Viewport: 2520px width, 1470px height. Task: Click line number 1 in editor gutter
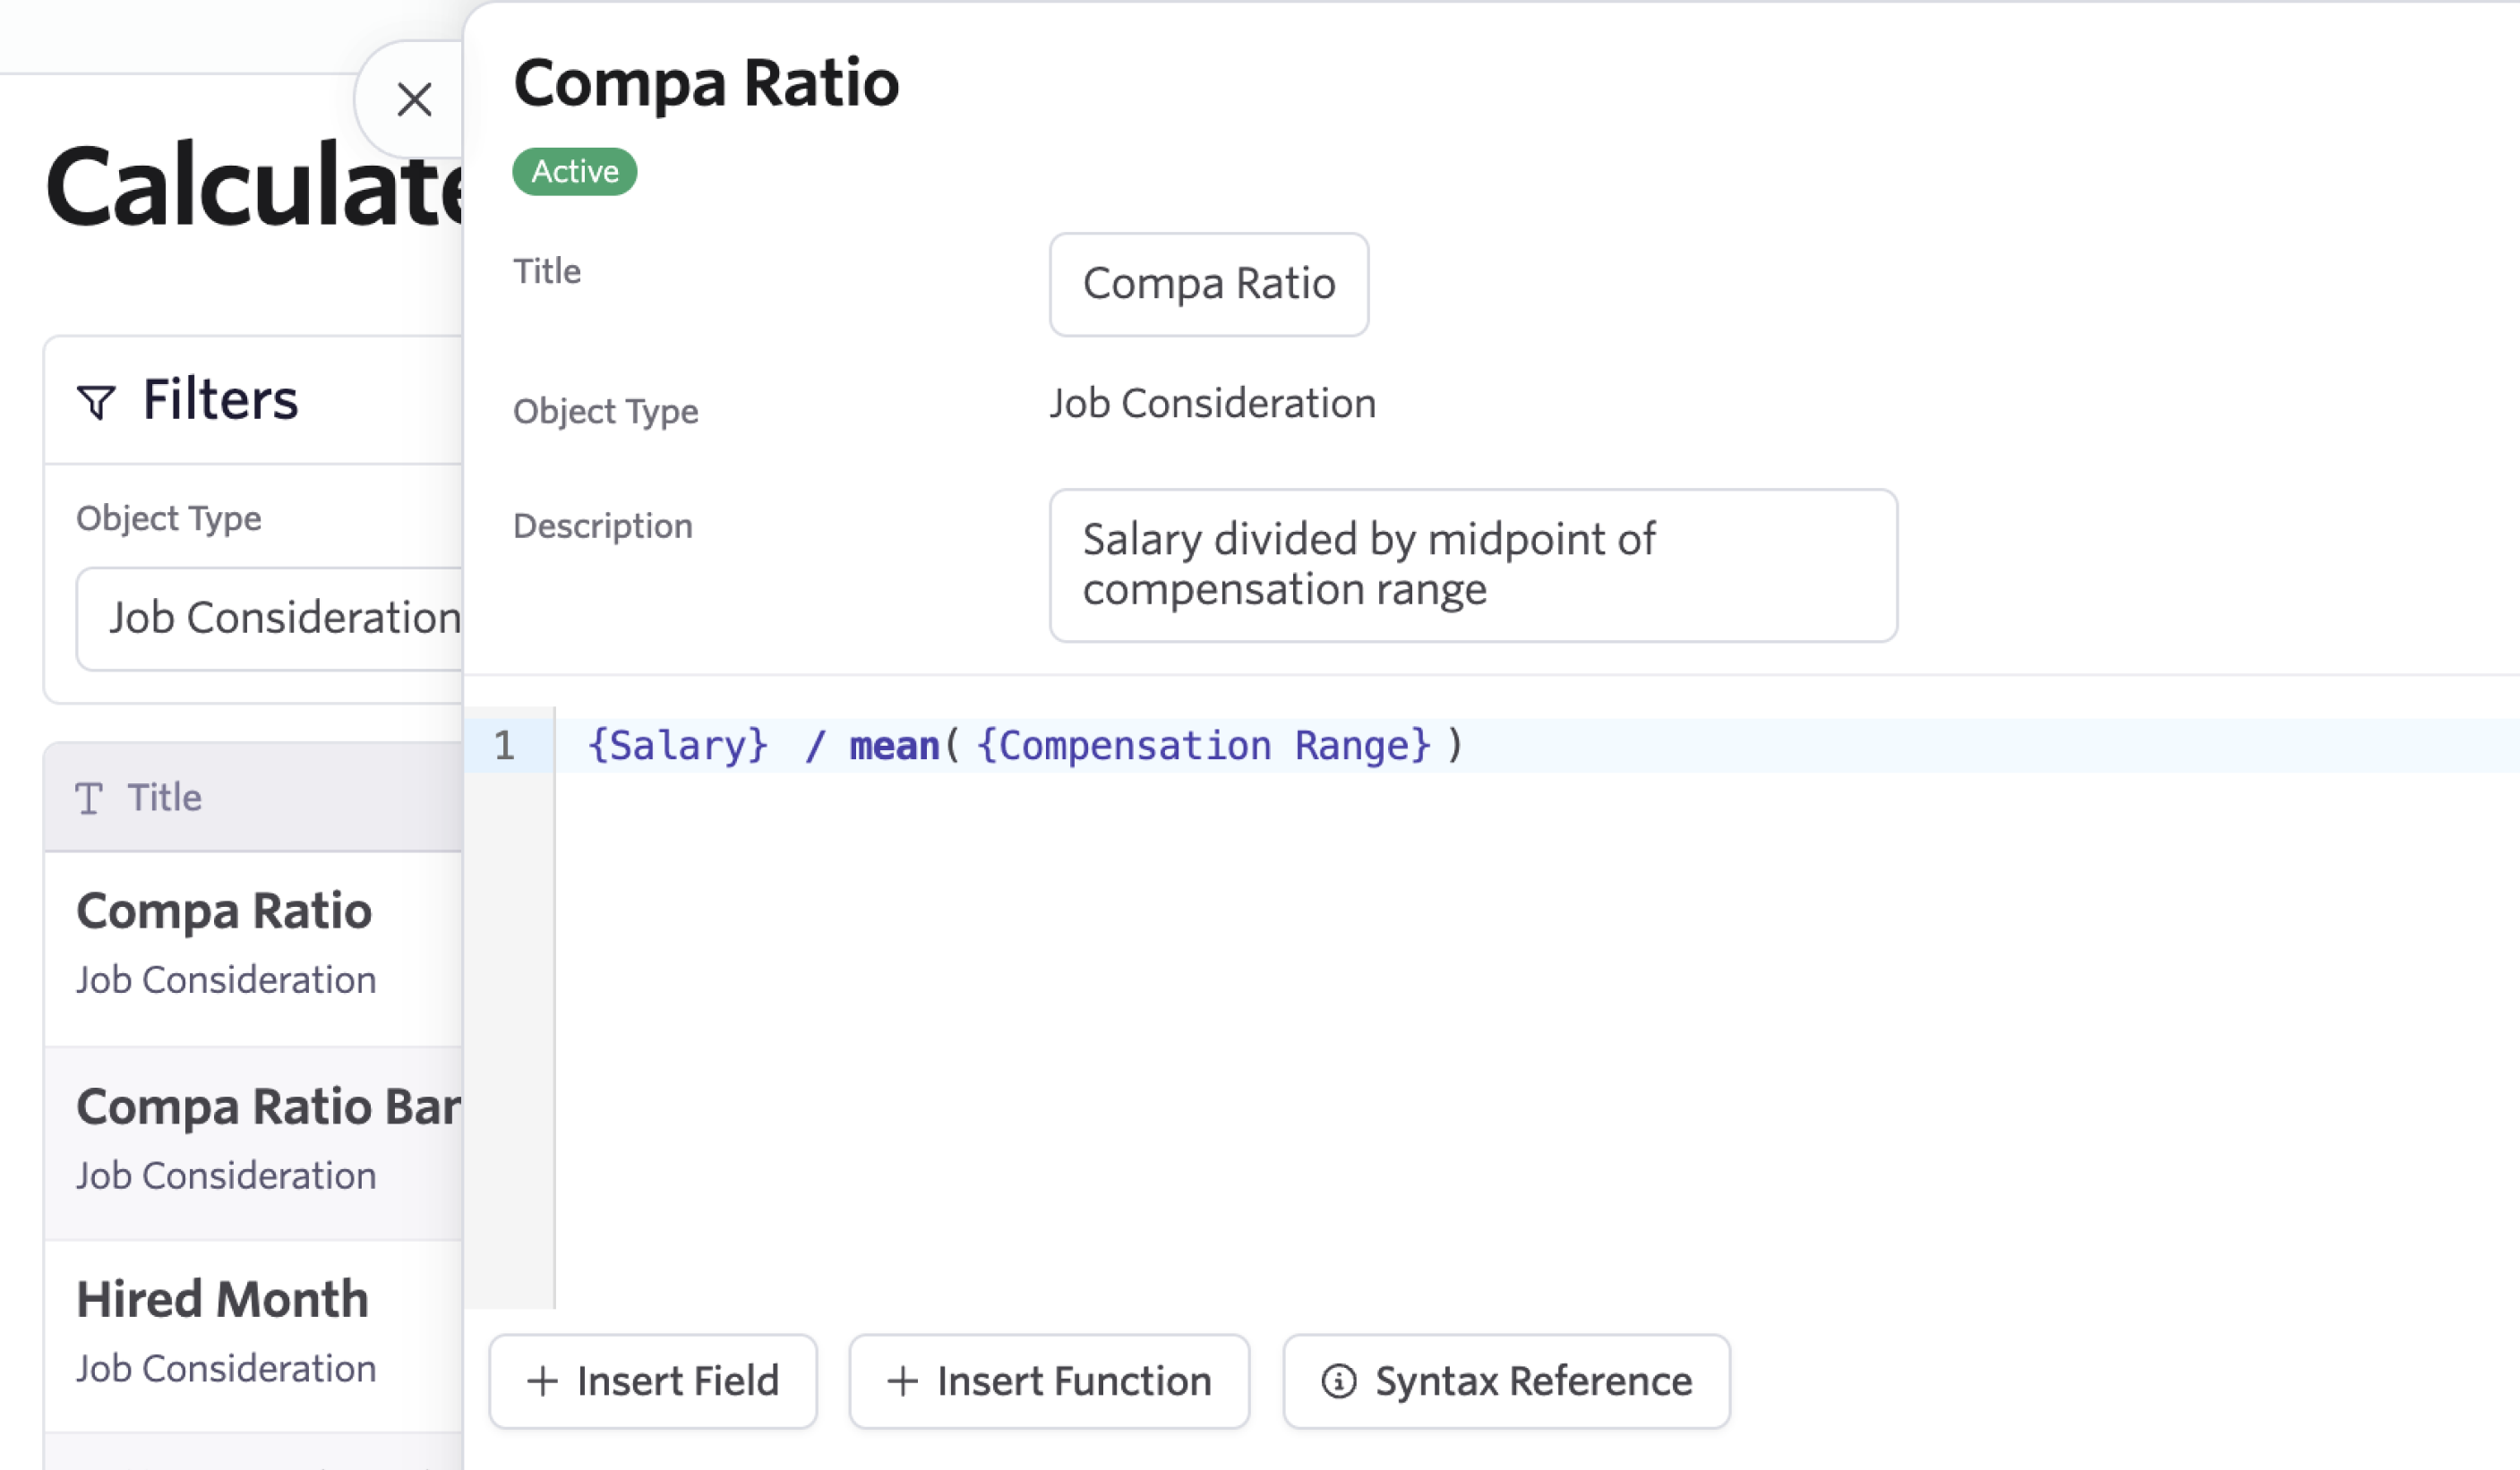coord(504,746)
